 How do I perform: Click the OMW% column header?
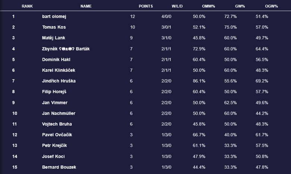pyautogui.click(x=199, y=6)
